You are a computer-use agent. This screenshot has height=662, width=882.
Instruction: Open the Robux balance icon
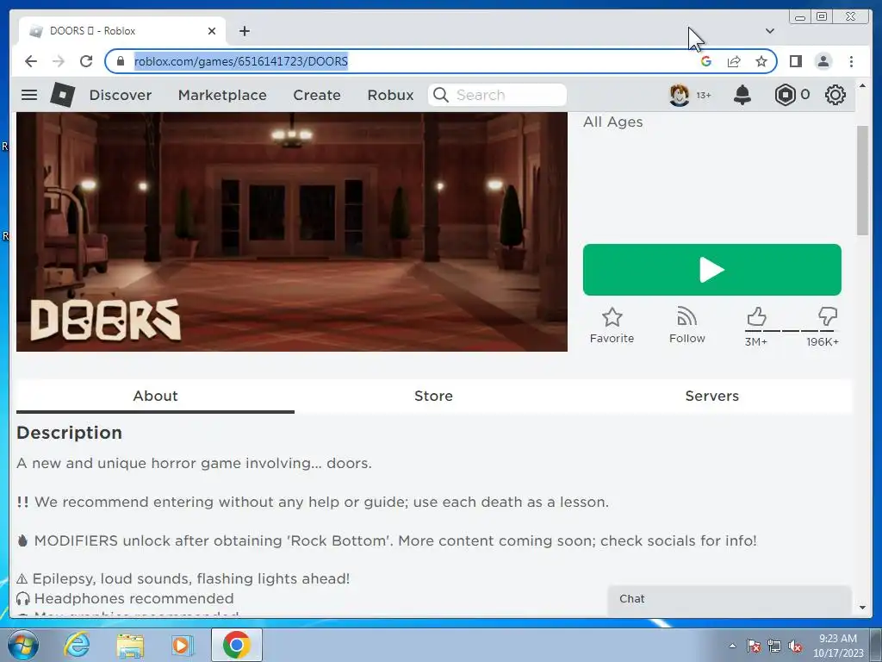(785, 95)
